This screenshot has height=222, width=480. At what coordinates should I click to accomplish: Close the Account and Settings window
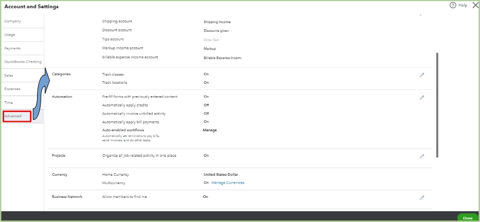[475, 5]
